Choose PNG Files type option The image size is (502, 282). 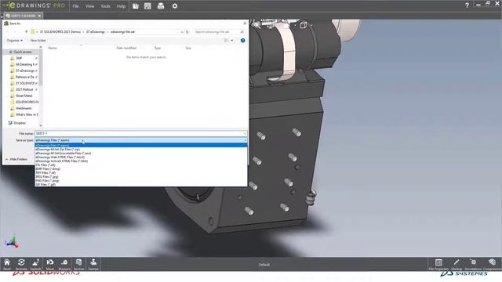coord(141,181)
